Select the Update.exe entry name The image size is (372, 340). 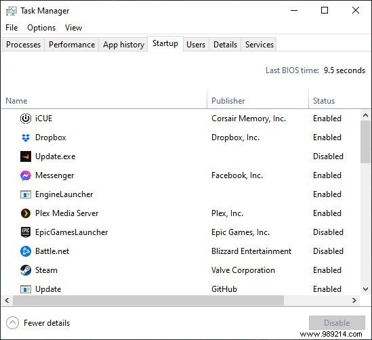click(x=56, y=156)
